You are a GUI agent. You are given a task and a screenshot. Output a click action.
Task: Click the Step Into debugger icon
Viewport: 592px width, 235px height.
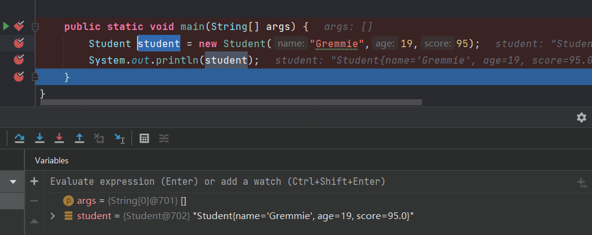(x=39, y=138)
